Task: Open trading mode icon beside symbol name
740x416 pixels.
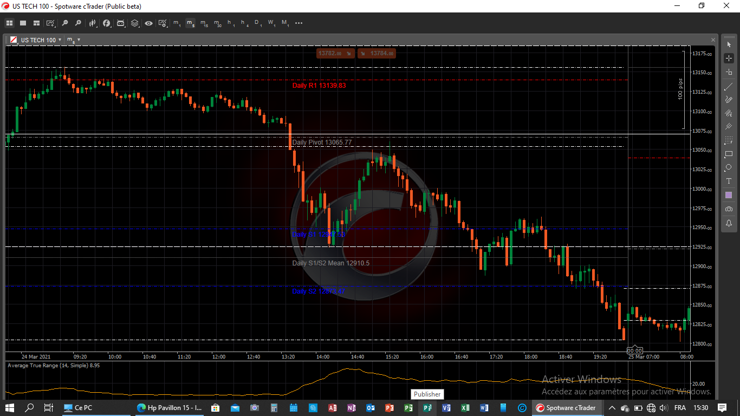Action: pos(13,40)
